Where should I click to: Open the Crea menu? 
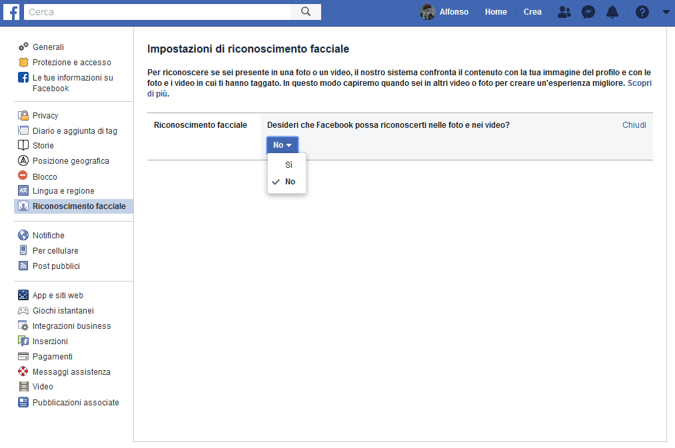tap(532, 12)
